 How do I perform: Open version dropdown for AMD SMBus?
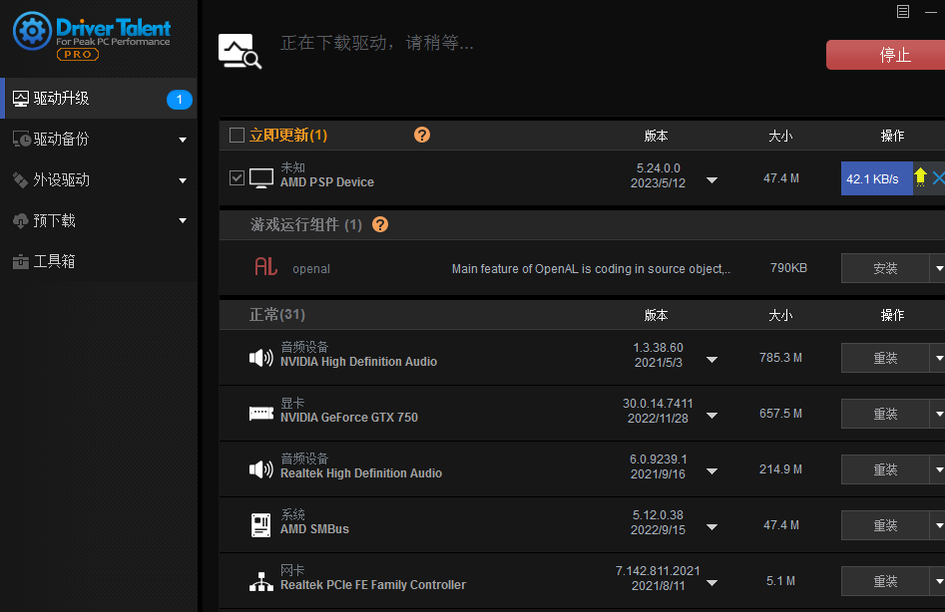pyautogui.click(x=711, y=527)
